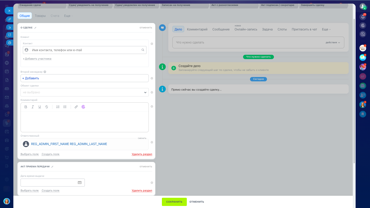Viewport: 370px width, 208px height.
Task: Open settings gear for Второй менеджер field
Action: tap(152, 78)
